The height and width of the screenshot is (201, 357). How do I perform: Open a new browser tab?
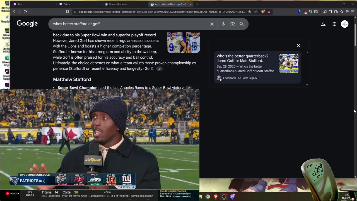pyautogui.click(x=197, y=4)
